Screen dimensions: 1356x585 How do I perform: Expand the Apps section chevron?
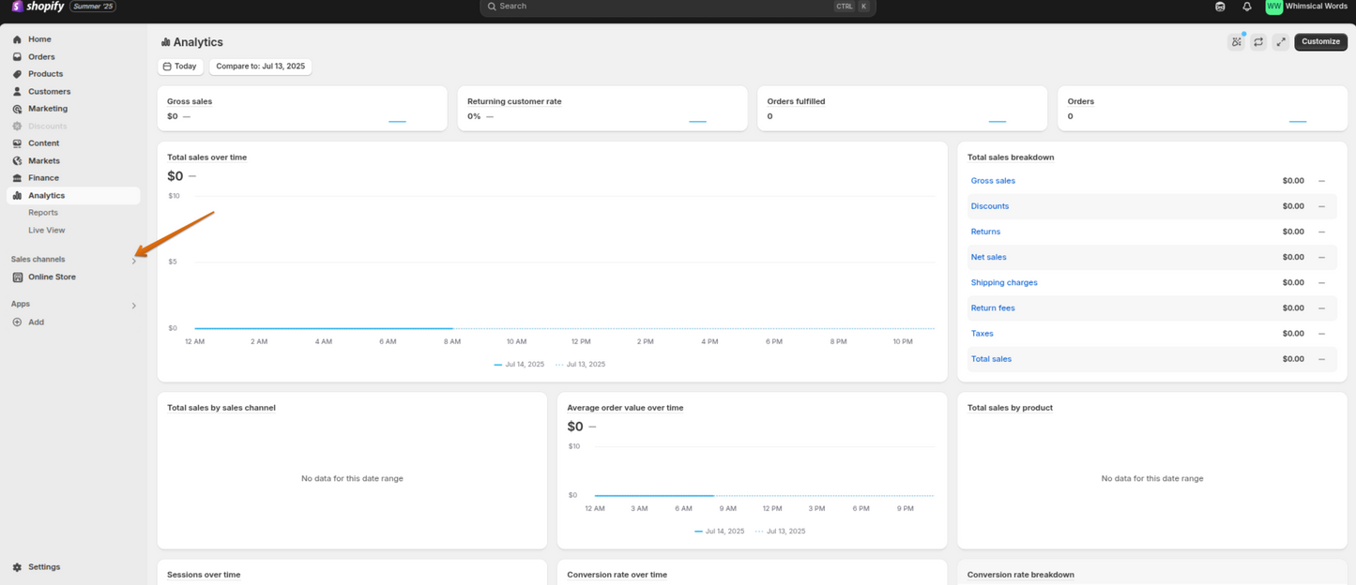pos(134,306)
